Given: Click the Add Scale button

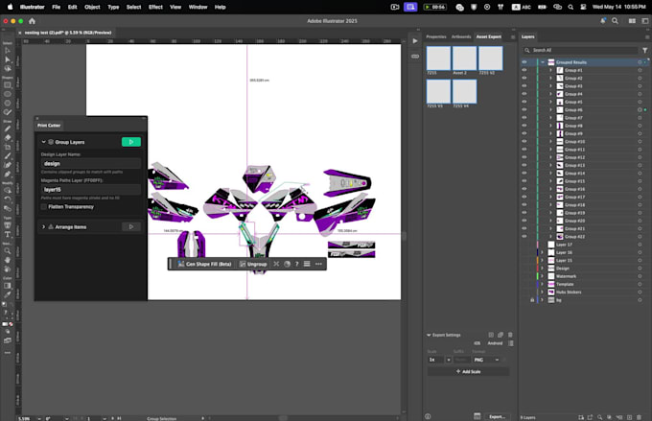Looking at the screenshot, I should click(x=468, y=371).
